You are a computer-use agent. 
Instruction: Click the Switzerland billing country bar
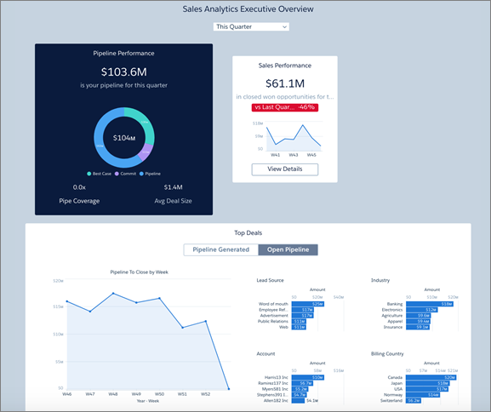click(x=414, y=400)
